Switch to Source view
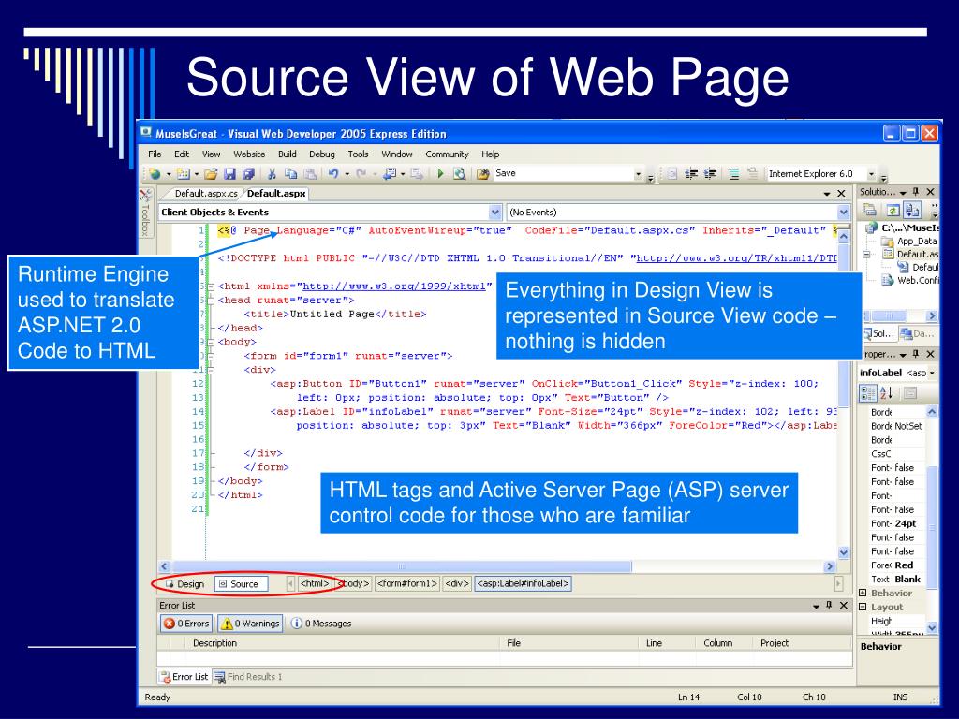Image resolution: width=959 pixels, height=719 pixels. [x=242, y=584]
